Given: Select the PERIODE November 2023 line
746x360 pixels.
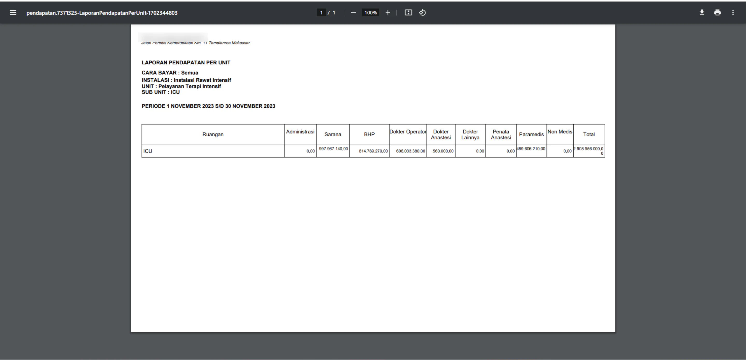Looking at the screenshot, I should [x=208, y=106].
